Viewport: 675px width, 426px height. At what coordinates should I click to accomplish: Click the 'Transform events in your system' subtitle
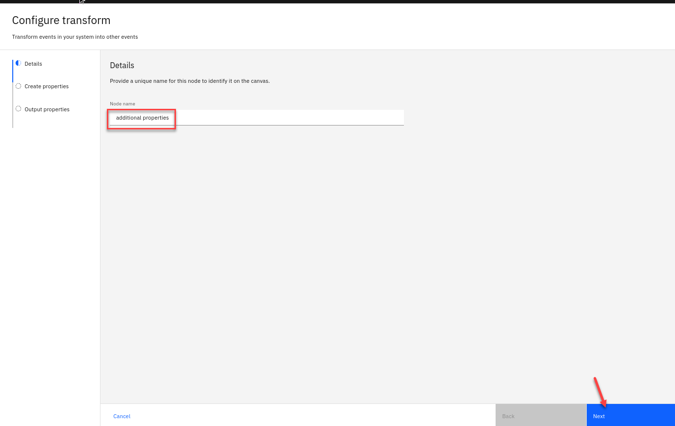point(75,37)
